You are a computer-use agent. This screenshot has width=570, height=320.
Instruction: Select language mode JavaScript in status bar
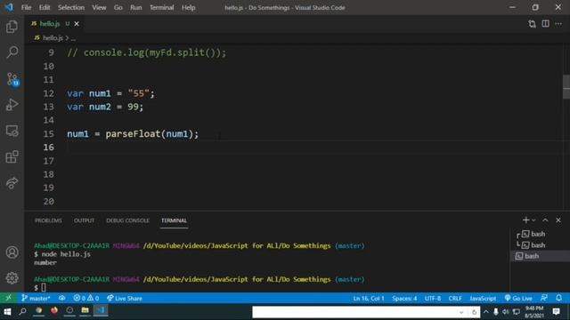point(483,299)
